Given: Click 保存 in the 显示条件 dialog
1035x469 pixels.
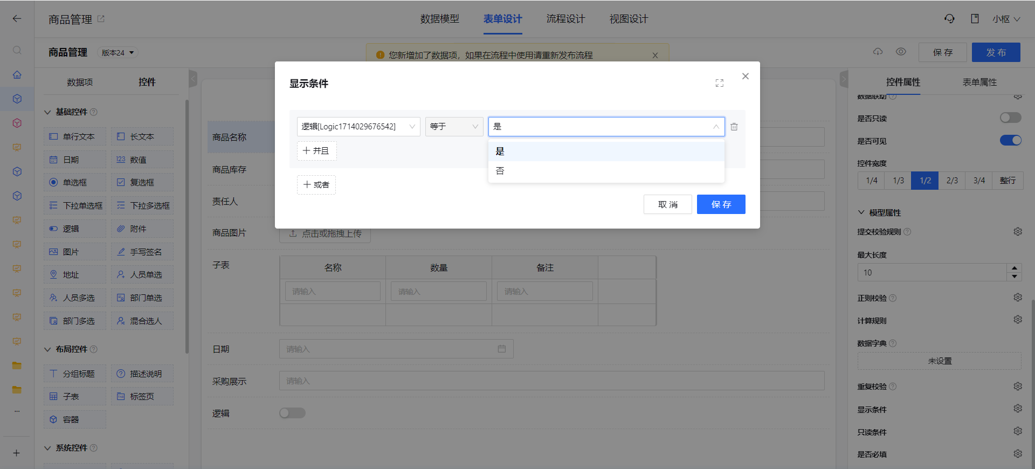Looking at the screenshot, I should (721, 204).
